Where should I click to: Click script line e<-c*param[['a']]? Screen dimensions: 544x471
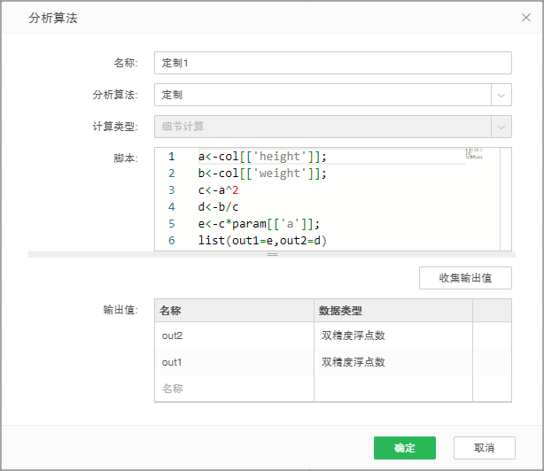click(x=259, y=224)
